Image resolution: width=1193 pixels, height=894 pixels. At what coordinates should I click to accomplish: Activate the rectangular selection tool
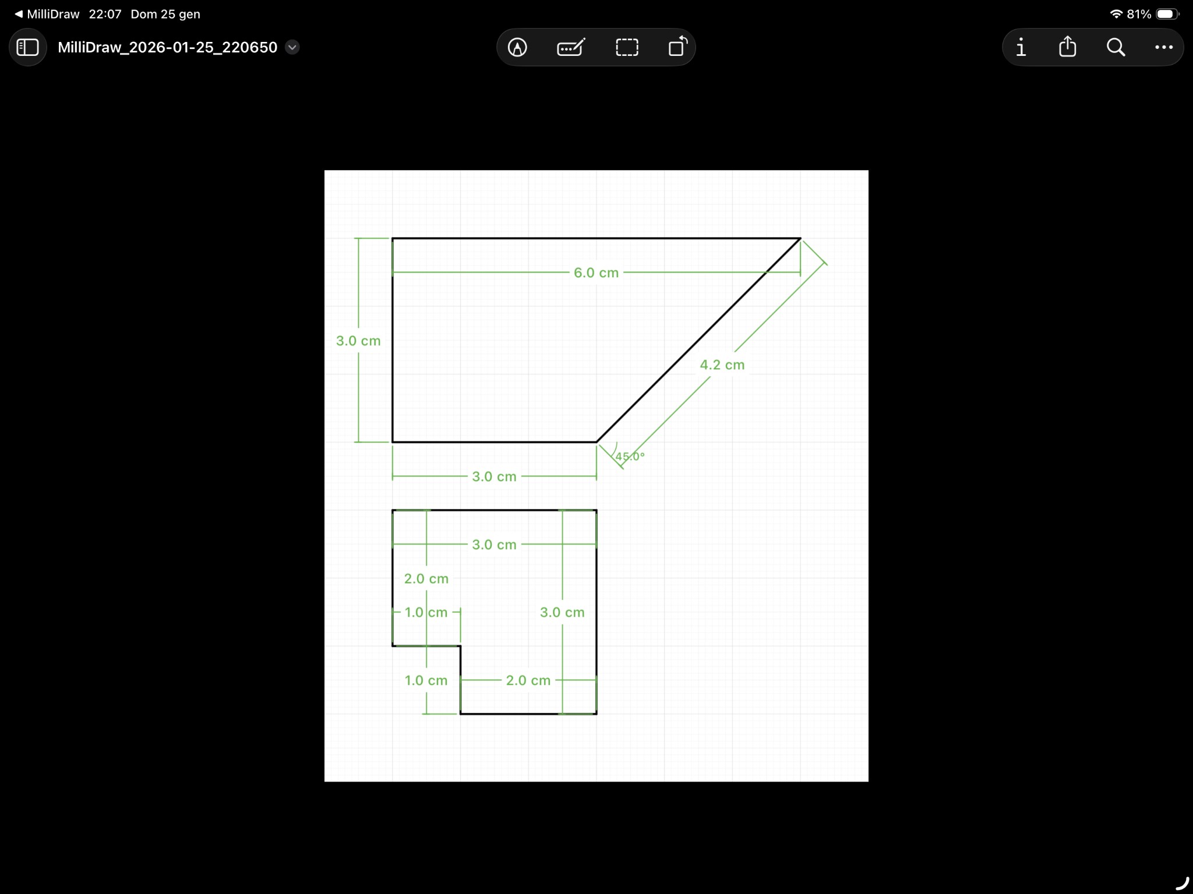(626, 47)
